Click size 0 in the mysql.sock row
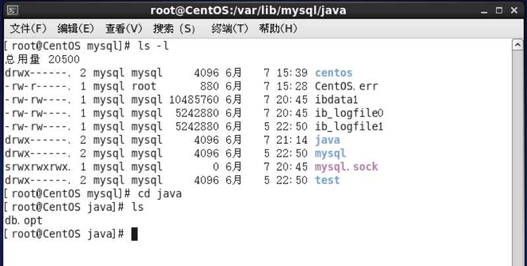527x266 pixels. click(x=216, y=167)
